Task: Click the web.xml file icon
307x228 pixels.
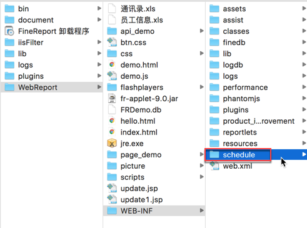Action: pyautogui.click(x=214, y=166)
